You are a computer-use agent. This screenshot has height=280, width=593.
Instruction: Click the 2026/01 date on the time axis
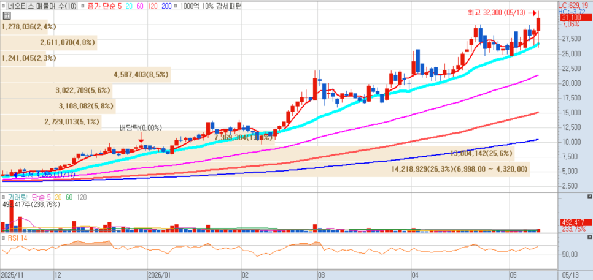[x=159, y=275]
